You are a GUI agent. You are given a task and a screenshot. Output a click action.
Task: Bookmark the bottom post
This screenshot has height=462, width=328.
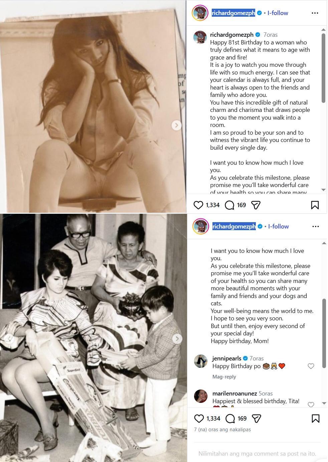click(x=315, y=418)
